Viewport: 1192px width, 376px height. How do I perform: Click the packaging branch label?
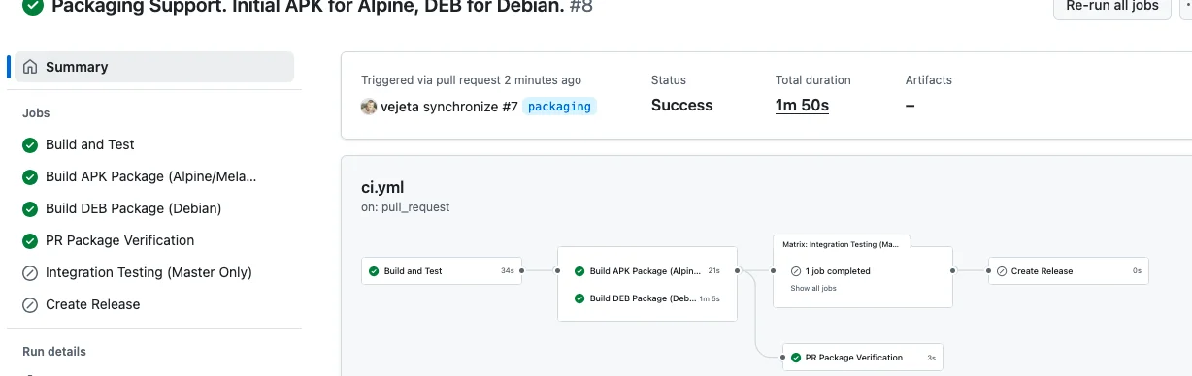[560, 107]
